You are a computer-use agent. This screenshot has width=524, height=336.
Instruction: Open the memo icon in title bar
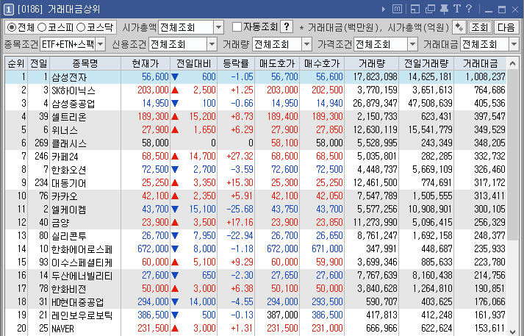(397, 10)
